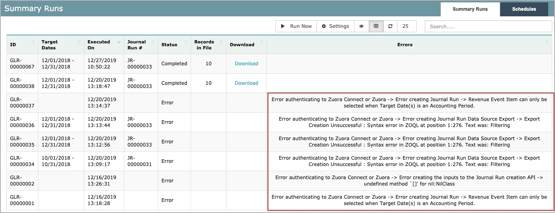Viewport: 555px width, 213px height.
Task: Download file for GLR-00000038
Action: point(247,83)
